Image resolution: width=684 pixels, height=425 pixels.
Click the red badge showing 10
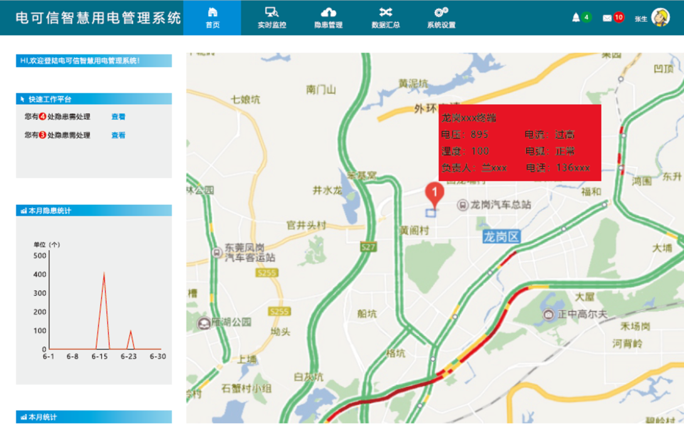click(618, 18)
